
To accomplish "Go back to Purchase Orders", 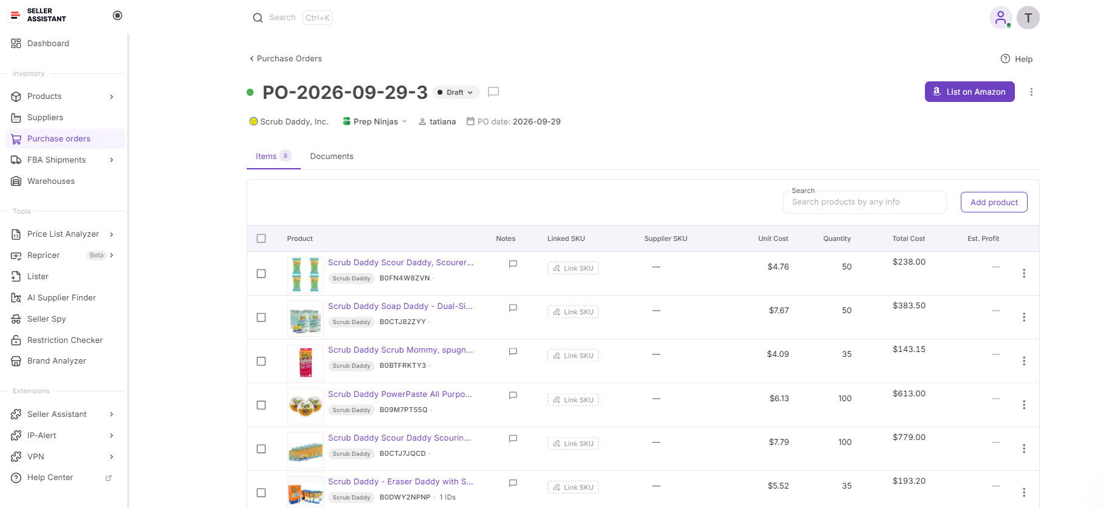I will click(x=286, y=59).
